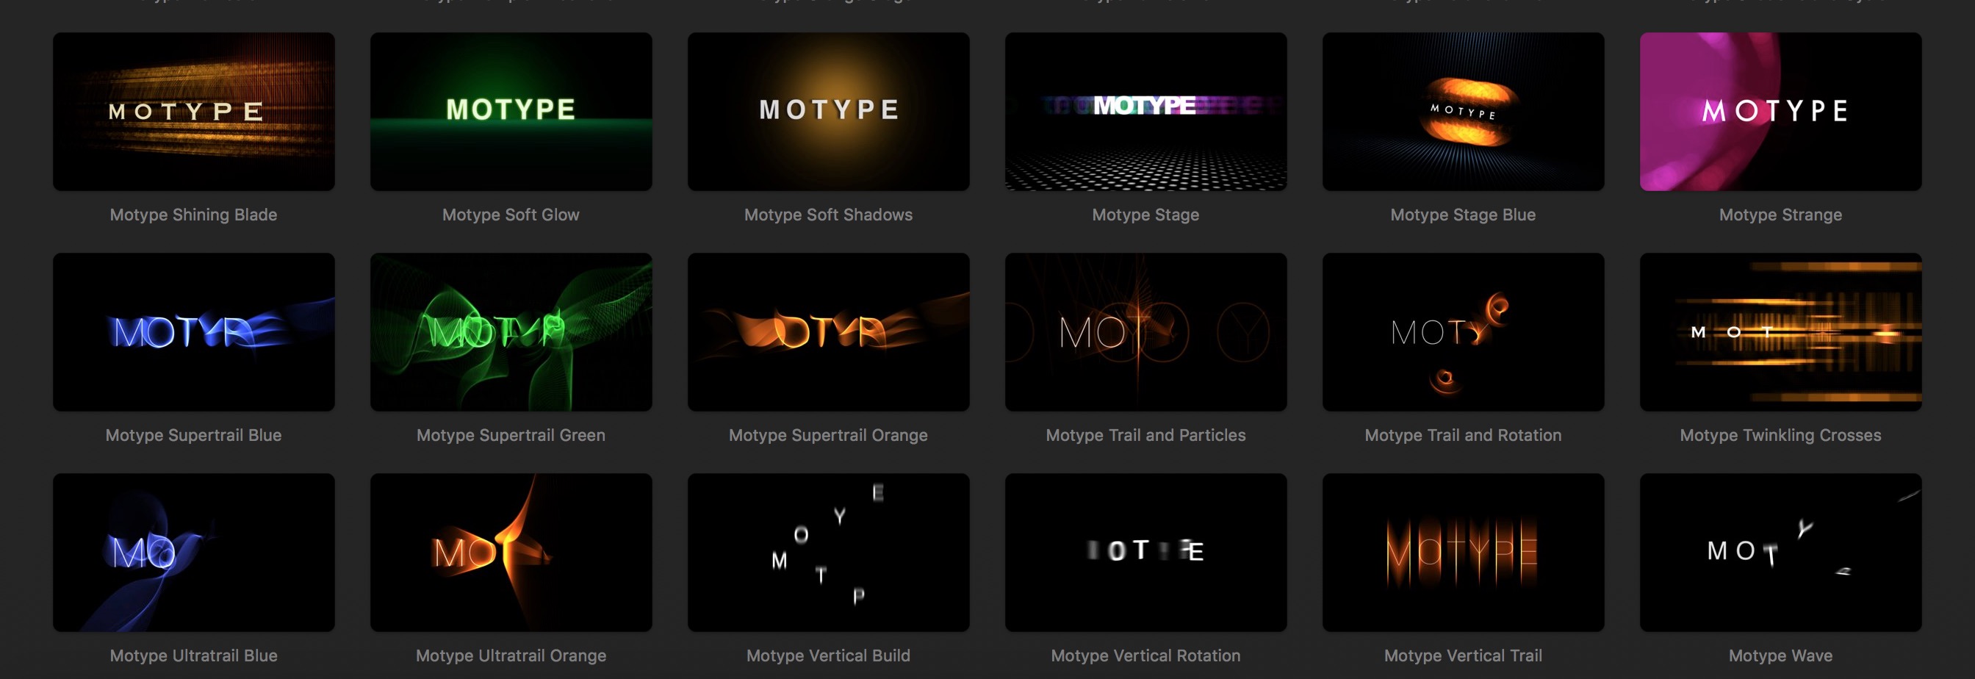This screenshot has width=1975, height=679.
Task: Select the Motype Trail and Rotation thumbnail
Action: point(1464,332)
